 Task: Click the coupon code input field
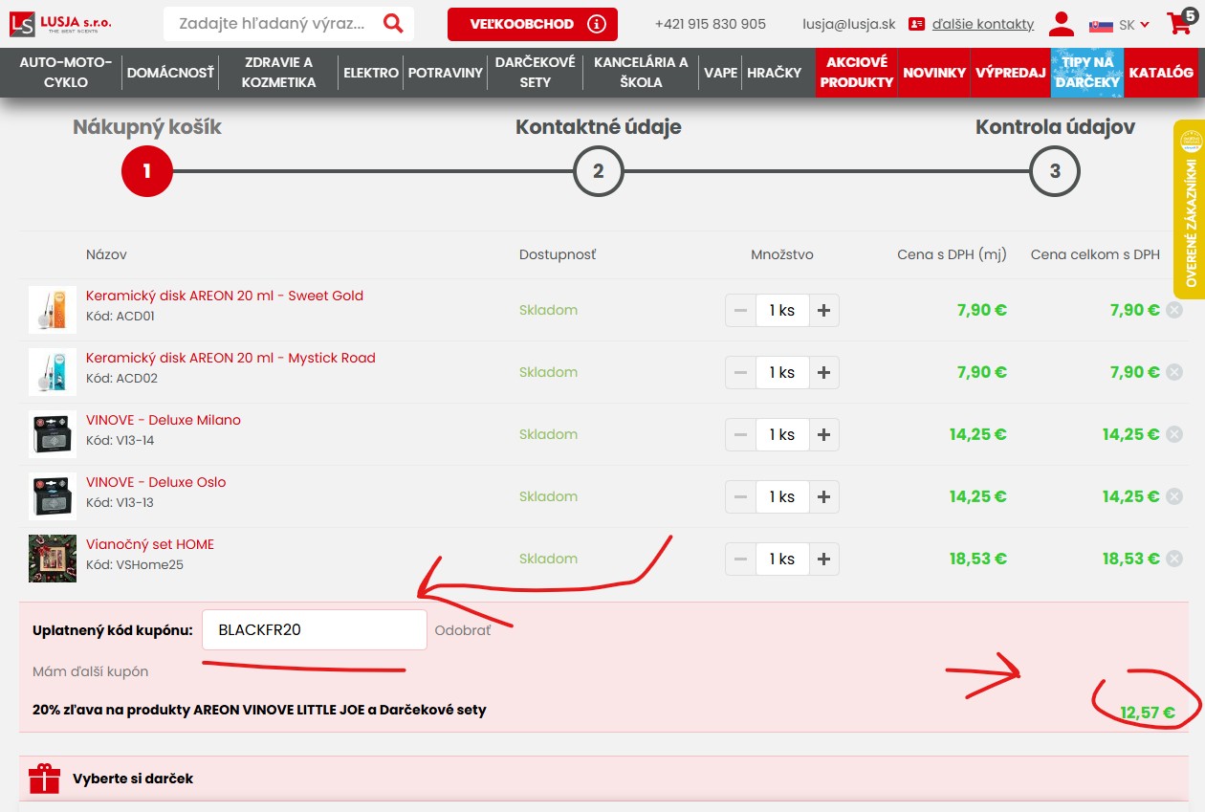[314, 630]
